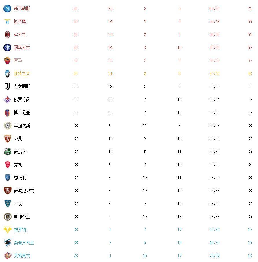The image size is (258, 262).
Task: Open the 那不勒斯 team link
Action: [22, 8]
